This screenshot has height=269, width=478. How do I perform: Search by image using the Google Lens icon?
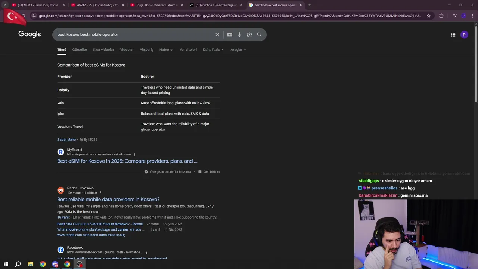249,34
